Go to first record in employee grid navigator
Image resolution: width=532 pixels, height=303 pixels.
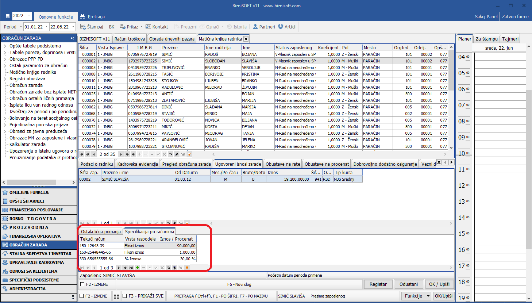[x=82, y=154]
